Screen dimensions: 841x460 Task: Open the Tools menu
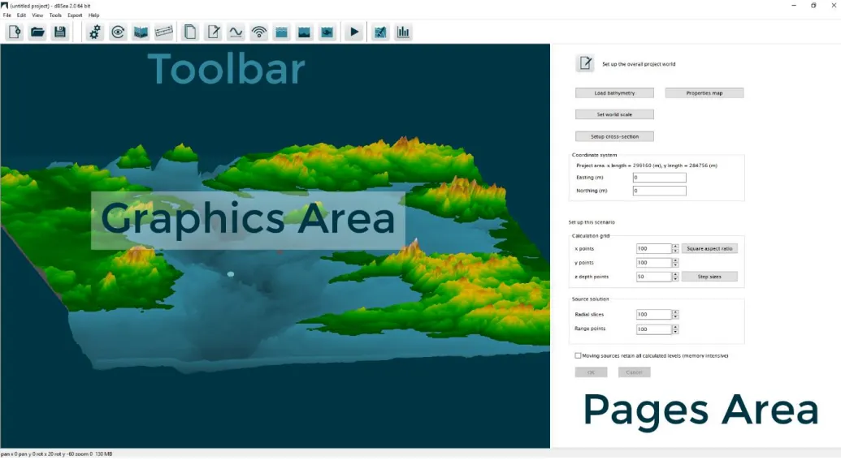click(x=56, y=15)
